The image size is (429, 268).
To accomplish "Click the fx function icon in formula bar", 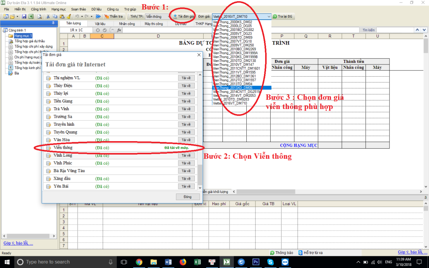I will tap(119, 30).
